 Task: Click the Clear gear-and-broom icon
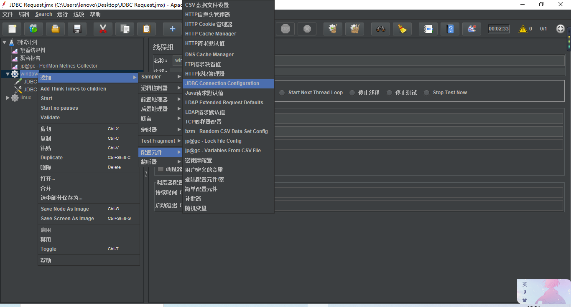pos(333,29)
